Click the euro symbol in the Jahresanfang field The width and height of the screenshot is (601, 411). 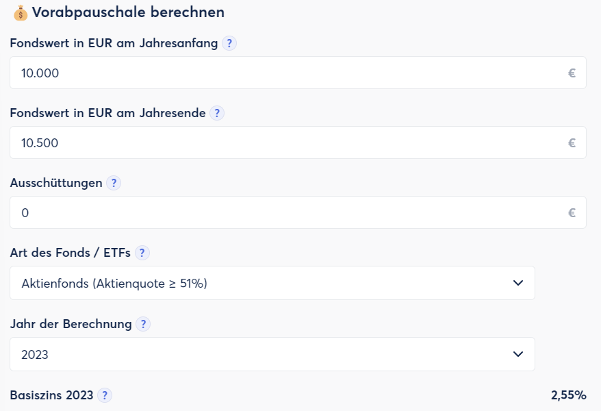tap(572, 73)
